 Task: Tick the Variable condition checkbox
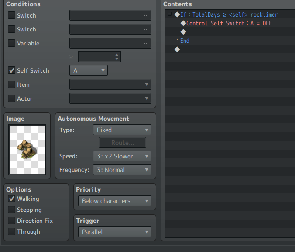pyautogui.click(x=11, y=43)
